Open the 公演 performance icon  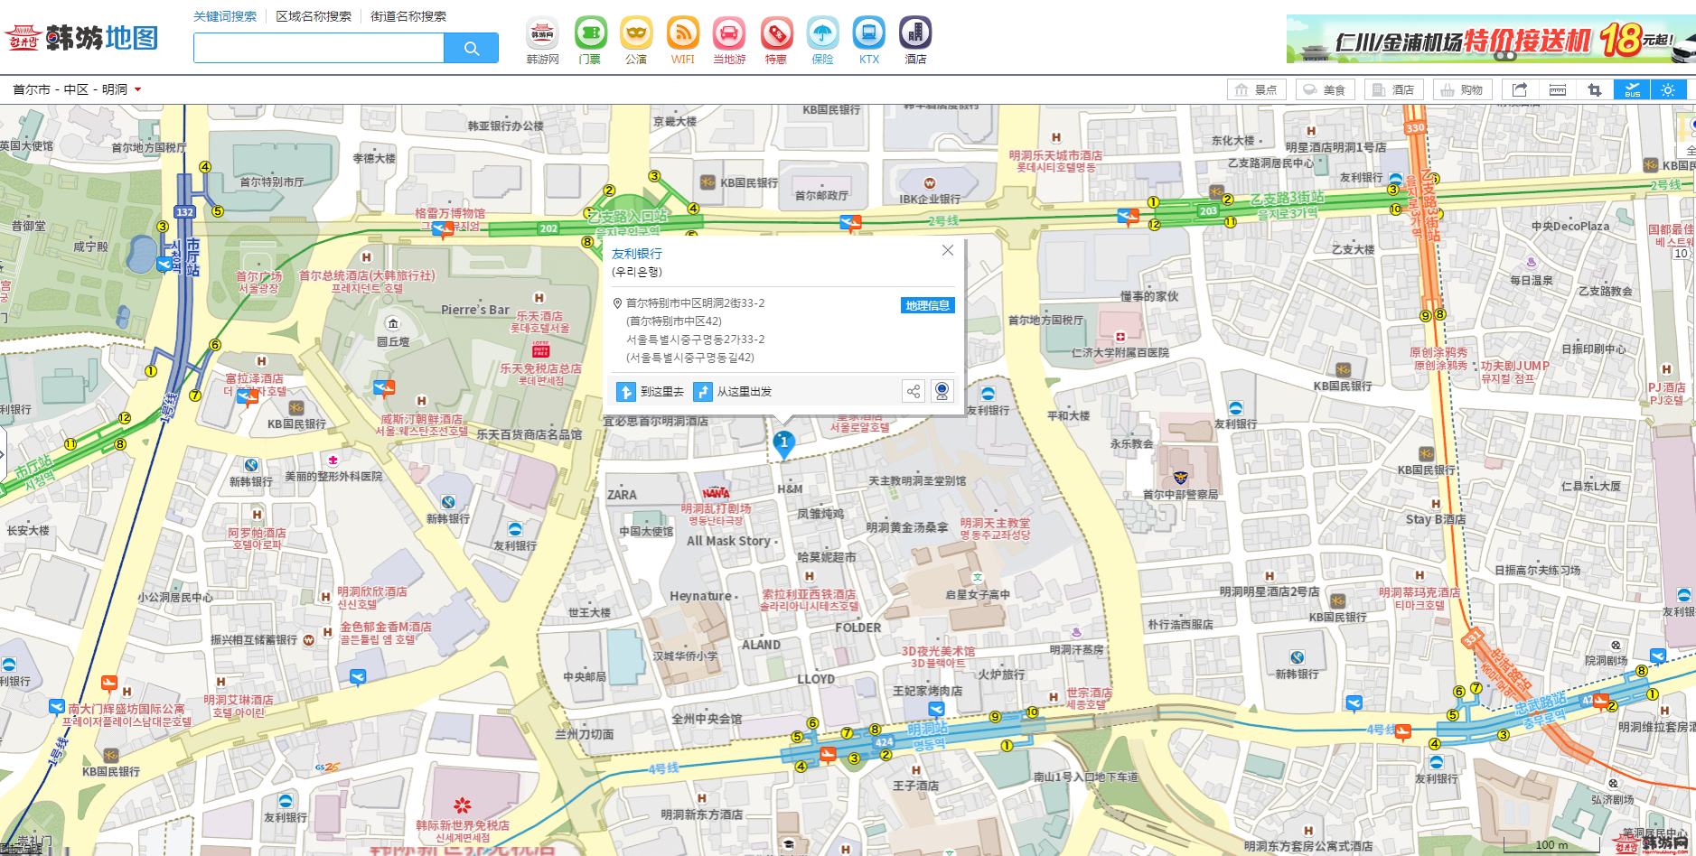click(636, 33)
